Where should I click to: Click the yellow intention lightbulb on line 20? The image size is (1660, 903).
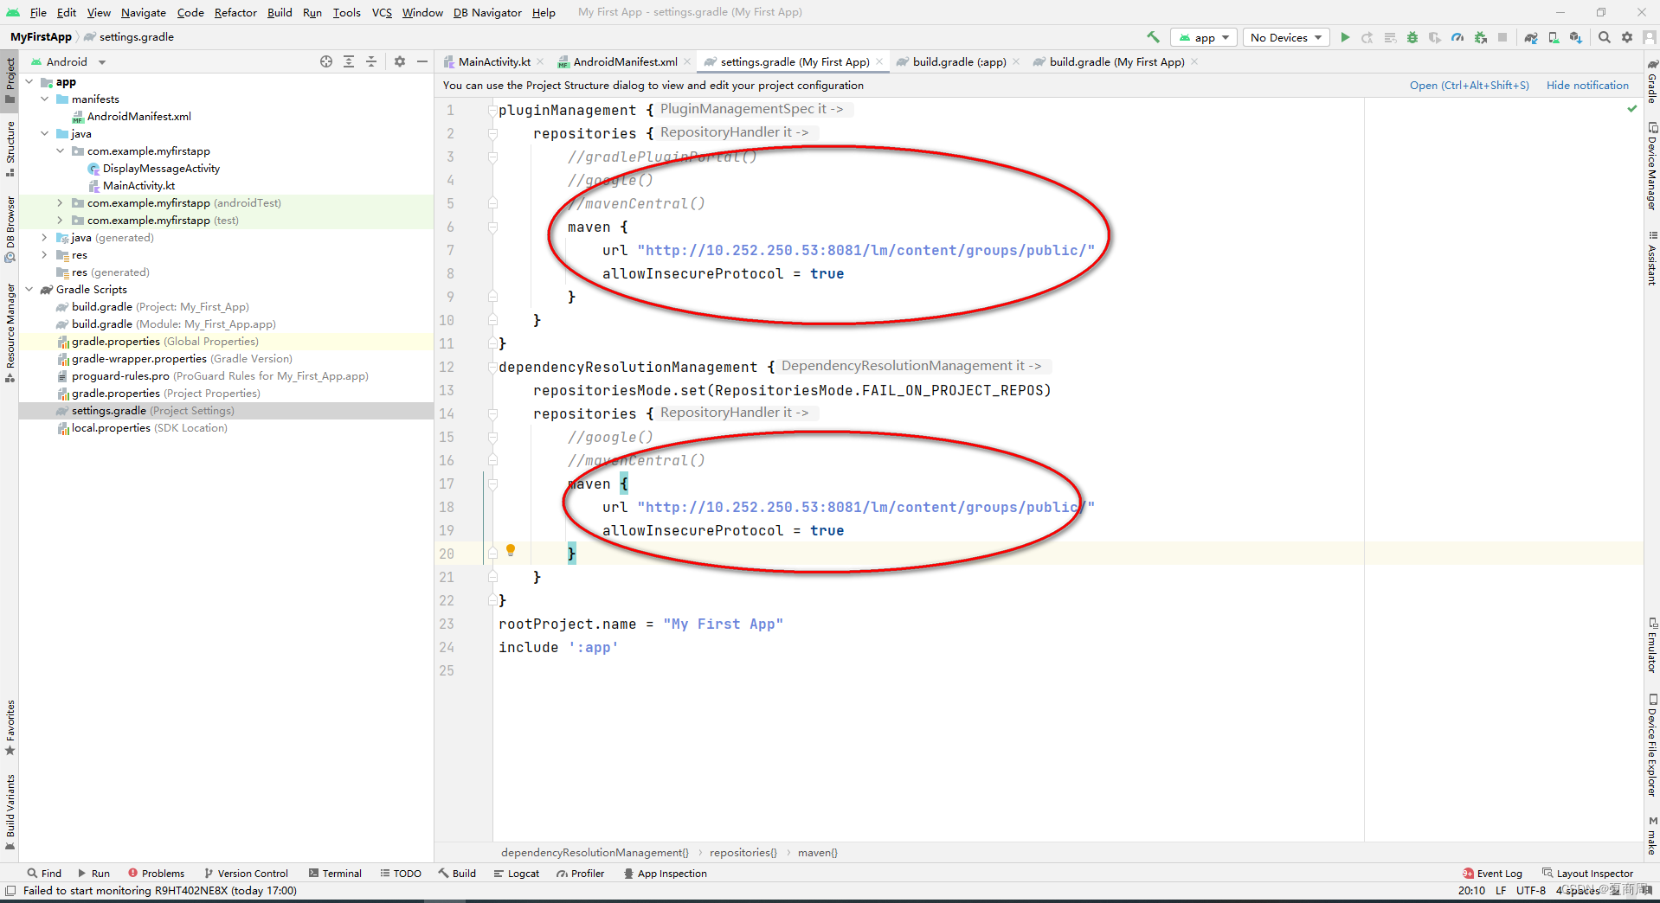click(511, 550)
